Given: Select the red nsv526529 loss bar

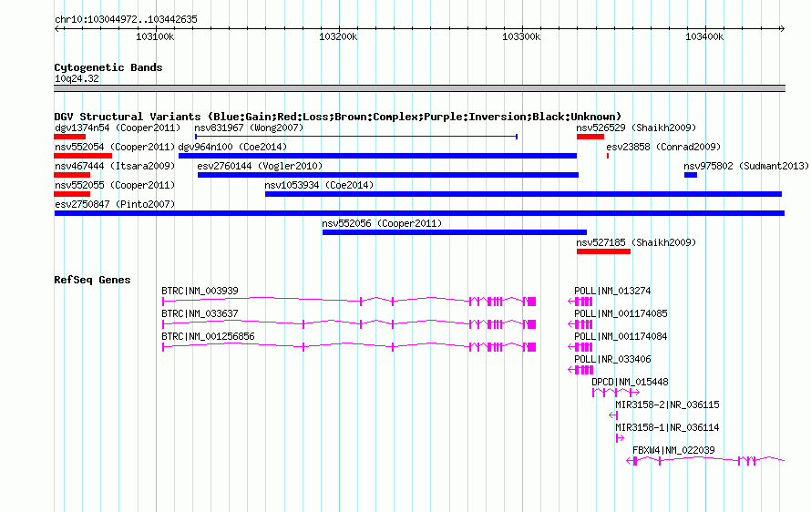Looking at the screenshot, I should point(590,137).
